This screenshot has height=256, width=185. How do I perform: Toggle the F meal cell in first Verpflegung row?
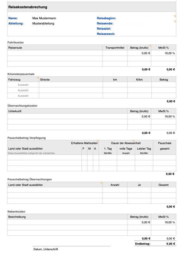pyautogui.click(x=84, y=158)
